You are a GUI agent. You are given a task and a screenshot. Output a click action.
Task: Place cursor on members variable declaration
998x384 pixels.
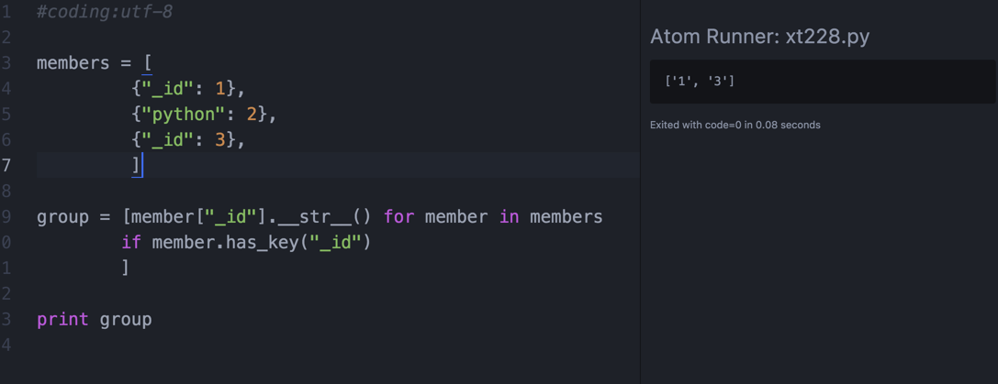tap(73, 63)
